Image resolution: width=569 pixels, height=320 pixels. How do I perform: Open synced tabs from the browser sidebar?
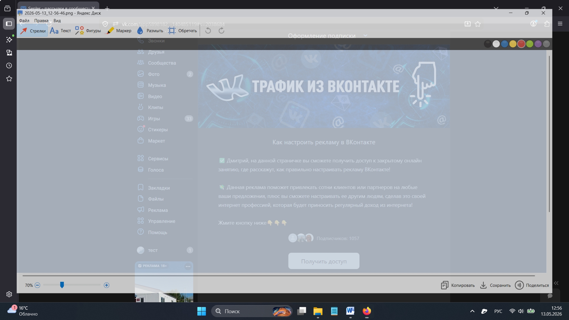pyautogui.click(x=9, y=52)
